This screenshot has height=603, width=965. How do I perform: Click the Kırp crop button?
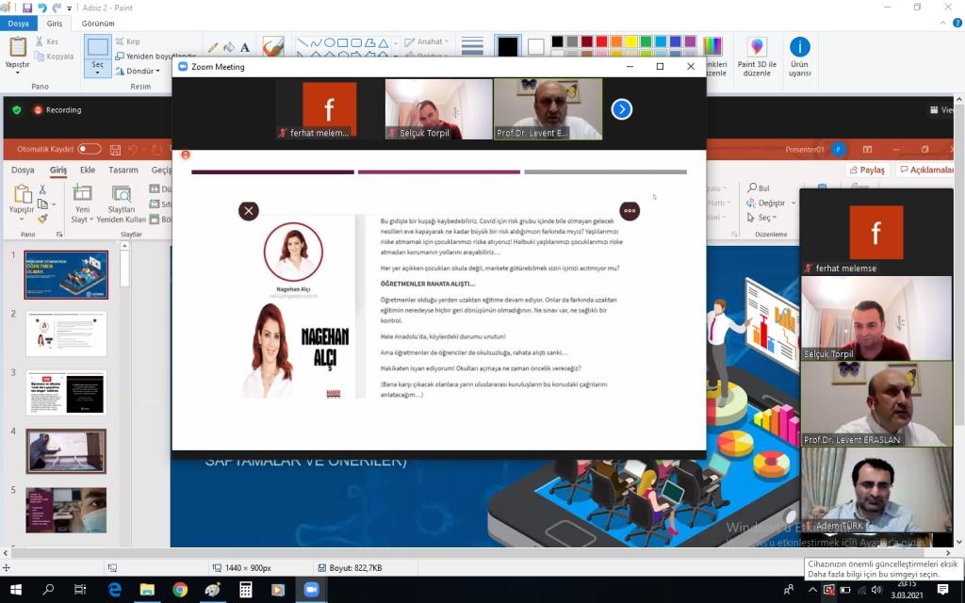(x=127, y=41)
